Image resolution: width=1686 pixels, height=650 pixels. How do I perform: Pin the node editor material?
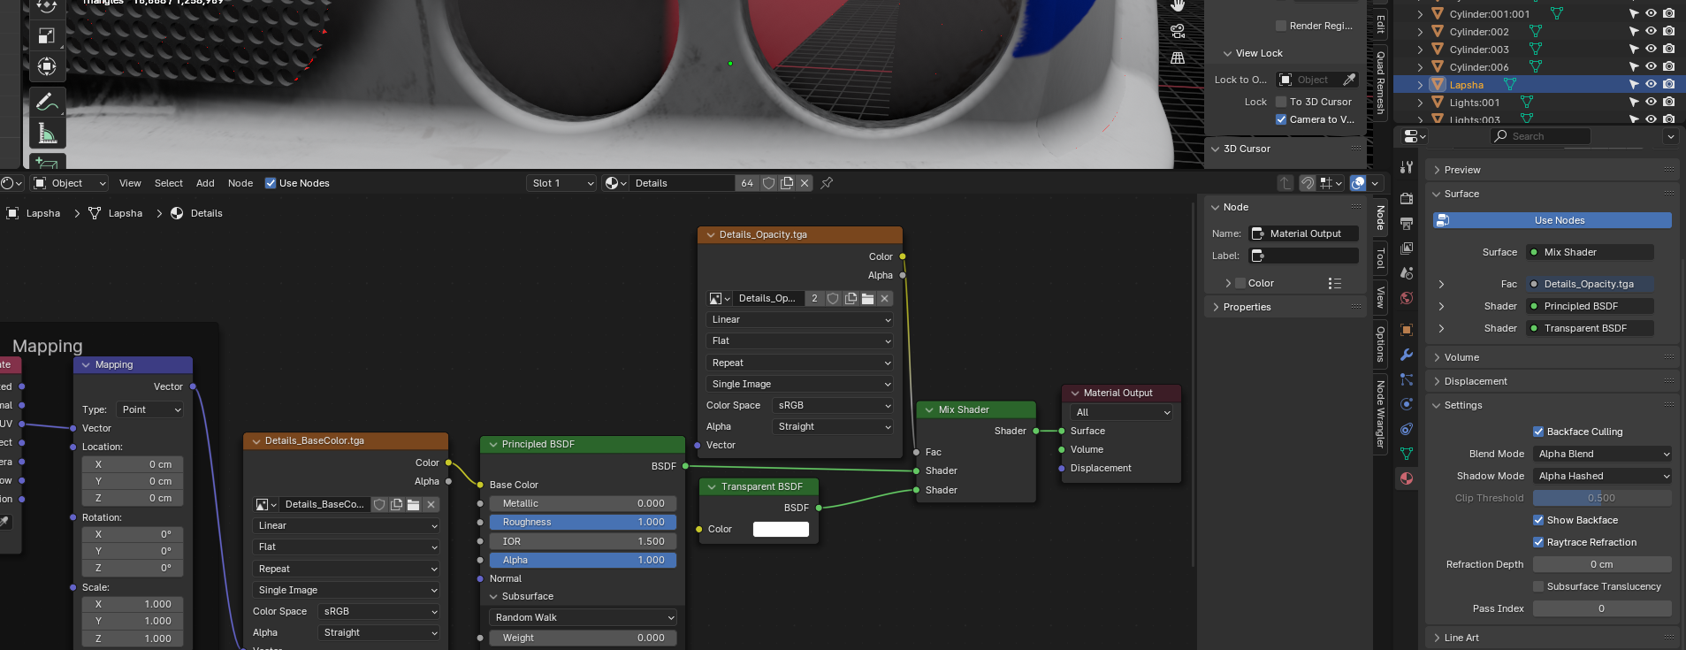(827, 183)
